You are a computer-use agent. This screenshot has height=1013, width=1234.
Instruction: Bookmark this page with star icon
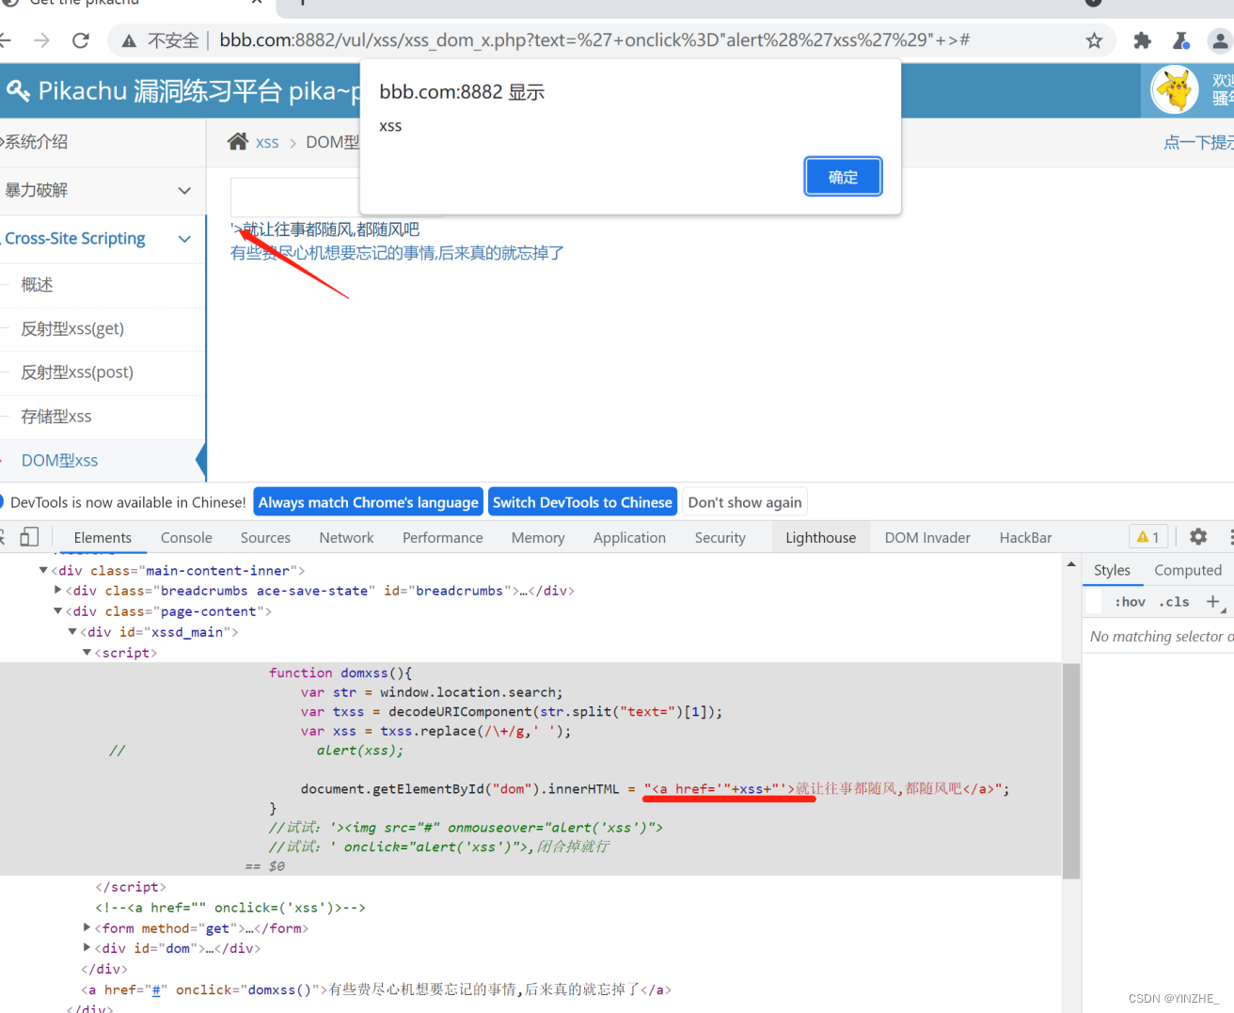pyautogui.click(x=1094, y=40)
